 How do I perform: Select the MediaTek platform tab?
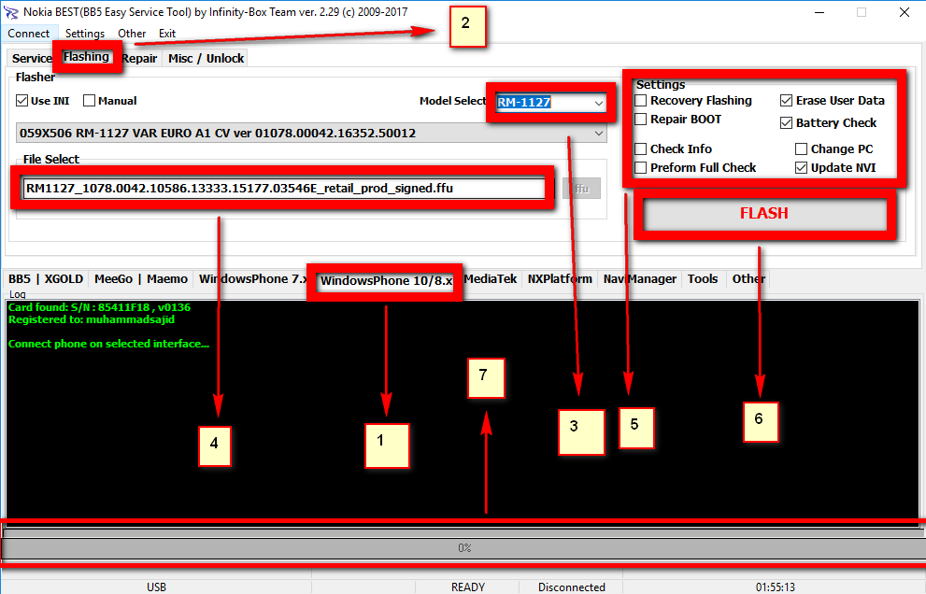[491, 278]
